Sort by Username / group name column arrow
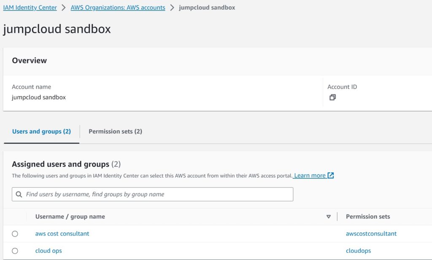 click(328, 217)
